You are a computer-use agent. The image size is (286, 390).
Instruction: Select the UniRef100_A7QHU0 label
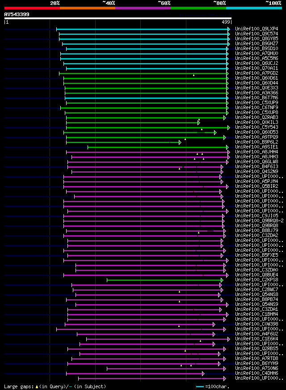pyautogui.click(x=257, y=54)
